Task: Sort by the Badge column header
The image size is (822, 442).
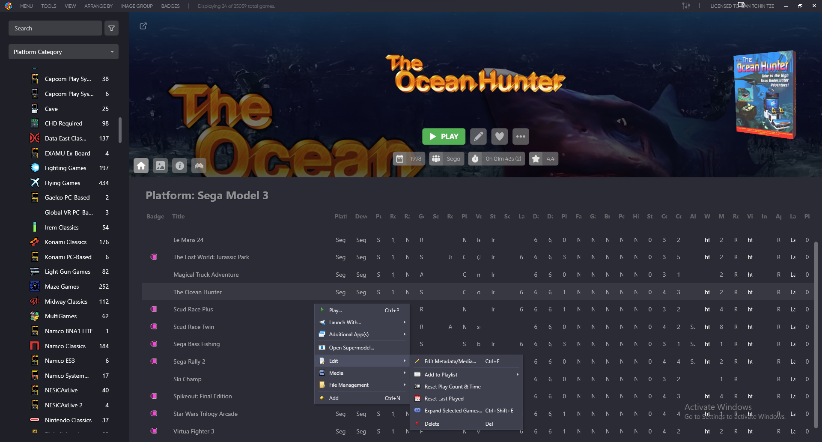Action: pyautogui.click(x=155, y=217)
